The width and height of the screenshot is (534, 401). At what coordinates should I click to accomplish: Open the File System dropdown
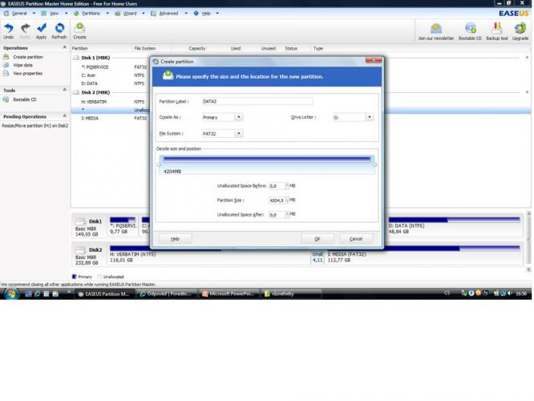click(x=239, y=134)
